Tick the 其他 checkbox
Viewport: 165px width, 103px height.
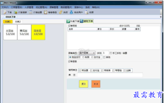pyautogui.click(x=104, y=57)
